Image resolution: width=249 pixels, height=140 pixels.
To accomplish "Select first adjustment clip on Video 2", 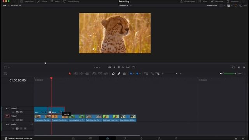I will (x=41, y=110).
